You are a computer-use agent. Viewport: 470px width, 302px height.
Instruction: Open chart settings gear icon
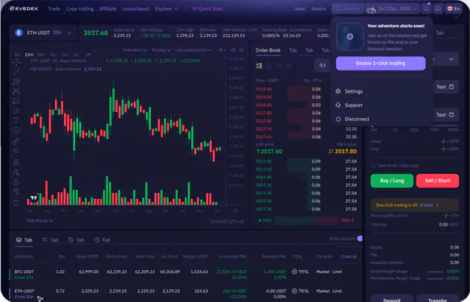(x=241, y=50)
